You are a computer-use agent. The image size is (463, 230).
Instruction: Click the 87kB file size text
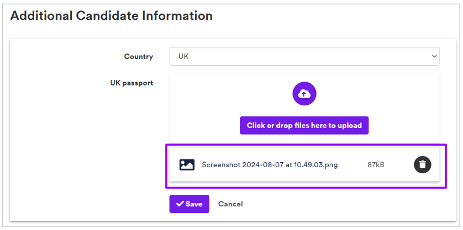[376, 165]
